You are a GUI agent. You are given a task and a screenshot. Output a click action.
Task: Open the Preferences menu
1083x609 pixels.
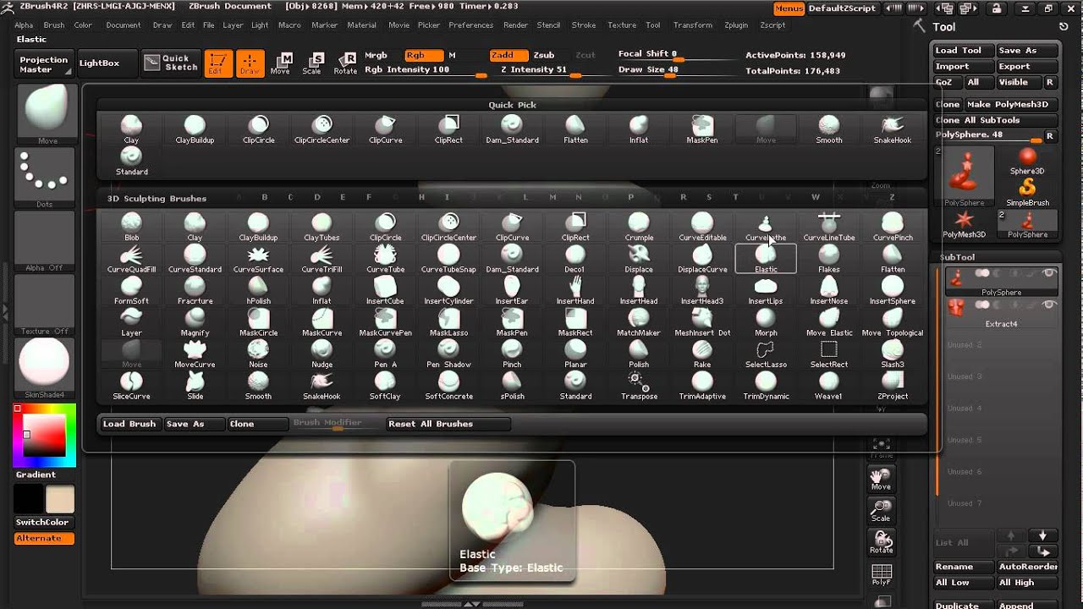(471, 25)
